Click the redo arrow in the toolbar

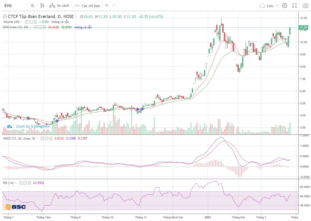click(114, 5)
